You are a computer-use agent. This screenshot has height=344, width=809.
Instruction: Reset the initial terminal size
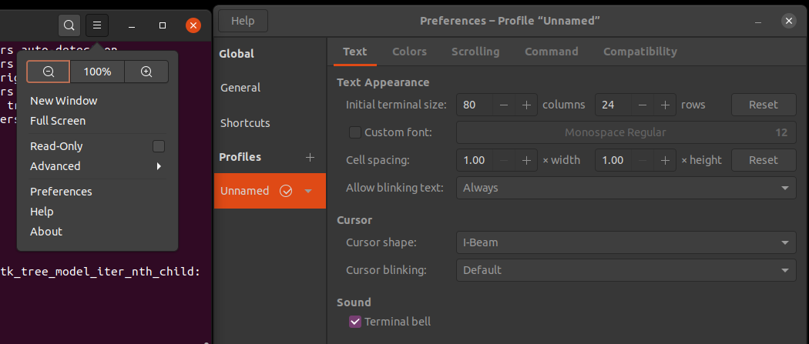[x=763, y=105]
